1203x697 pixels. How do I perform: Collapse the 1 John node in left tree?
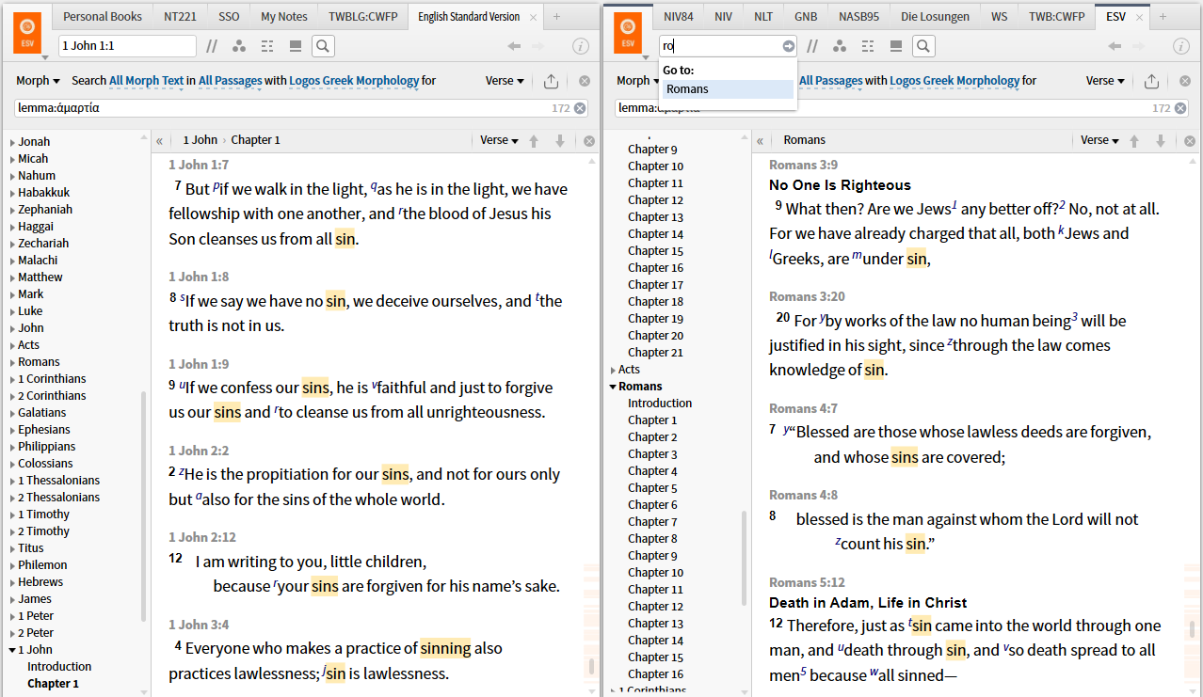12,650
